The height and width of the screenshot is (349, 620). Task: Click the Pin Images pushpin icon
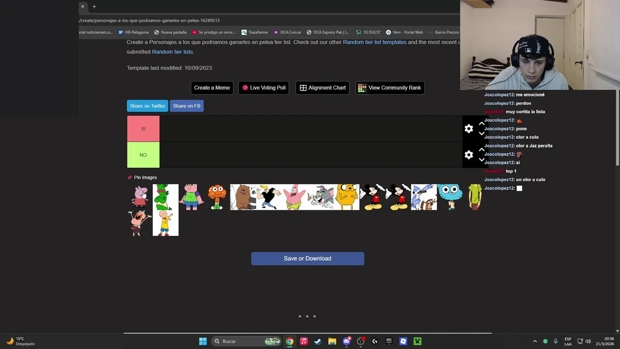point(129,177)
